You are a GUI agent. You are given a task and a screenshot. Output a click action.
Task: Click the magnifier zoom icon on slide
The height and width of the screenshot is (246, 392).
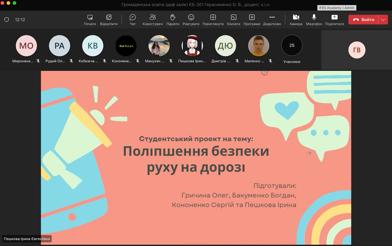coord(265,72)
